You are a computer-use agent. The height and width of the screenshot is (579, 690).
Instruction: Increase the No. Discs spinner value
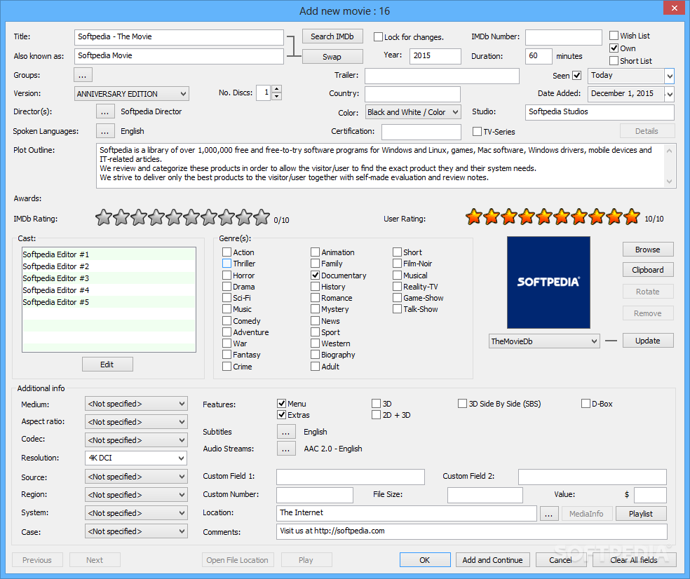(x=276, y=89)
